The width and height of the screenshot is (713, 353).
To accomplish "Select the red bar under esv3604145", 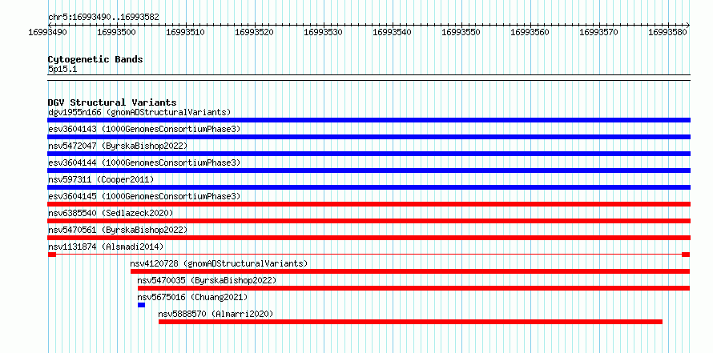I will coord(369,204).
